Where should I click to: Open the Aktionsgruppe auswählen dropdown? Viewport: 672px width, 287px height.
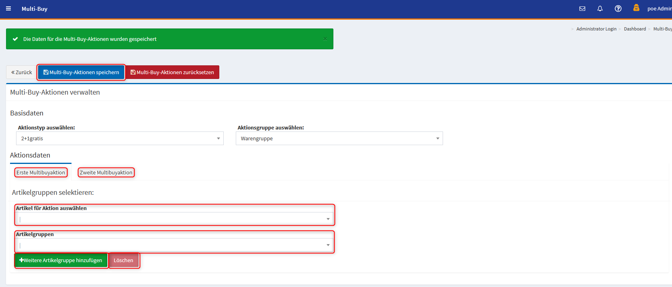point(339,138)
